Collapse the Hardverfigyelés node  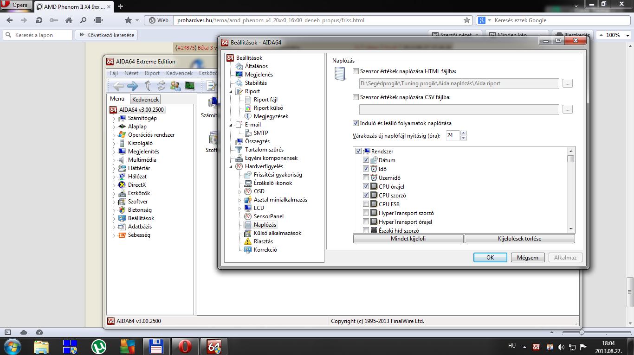click(x=231, y=167)
